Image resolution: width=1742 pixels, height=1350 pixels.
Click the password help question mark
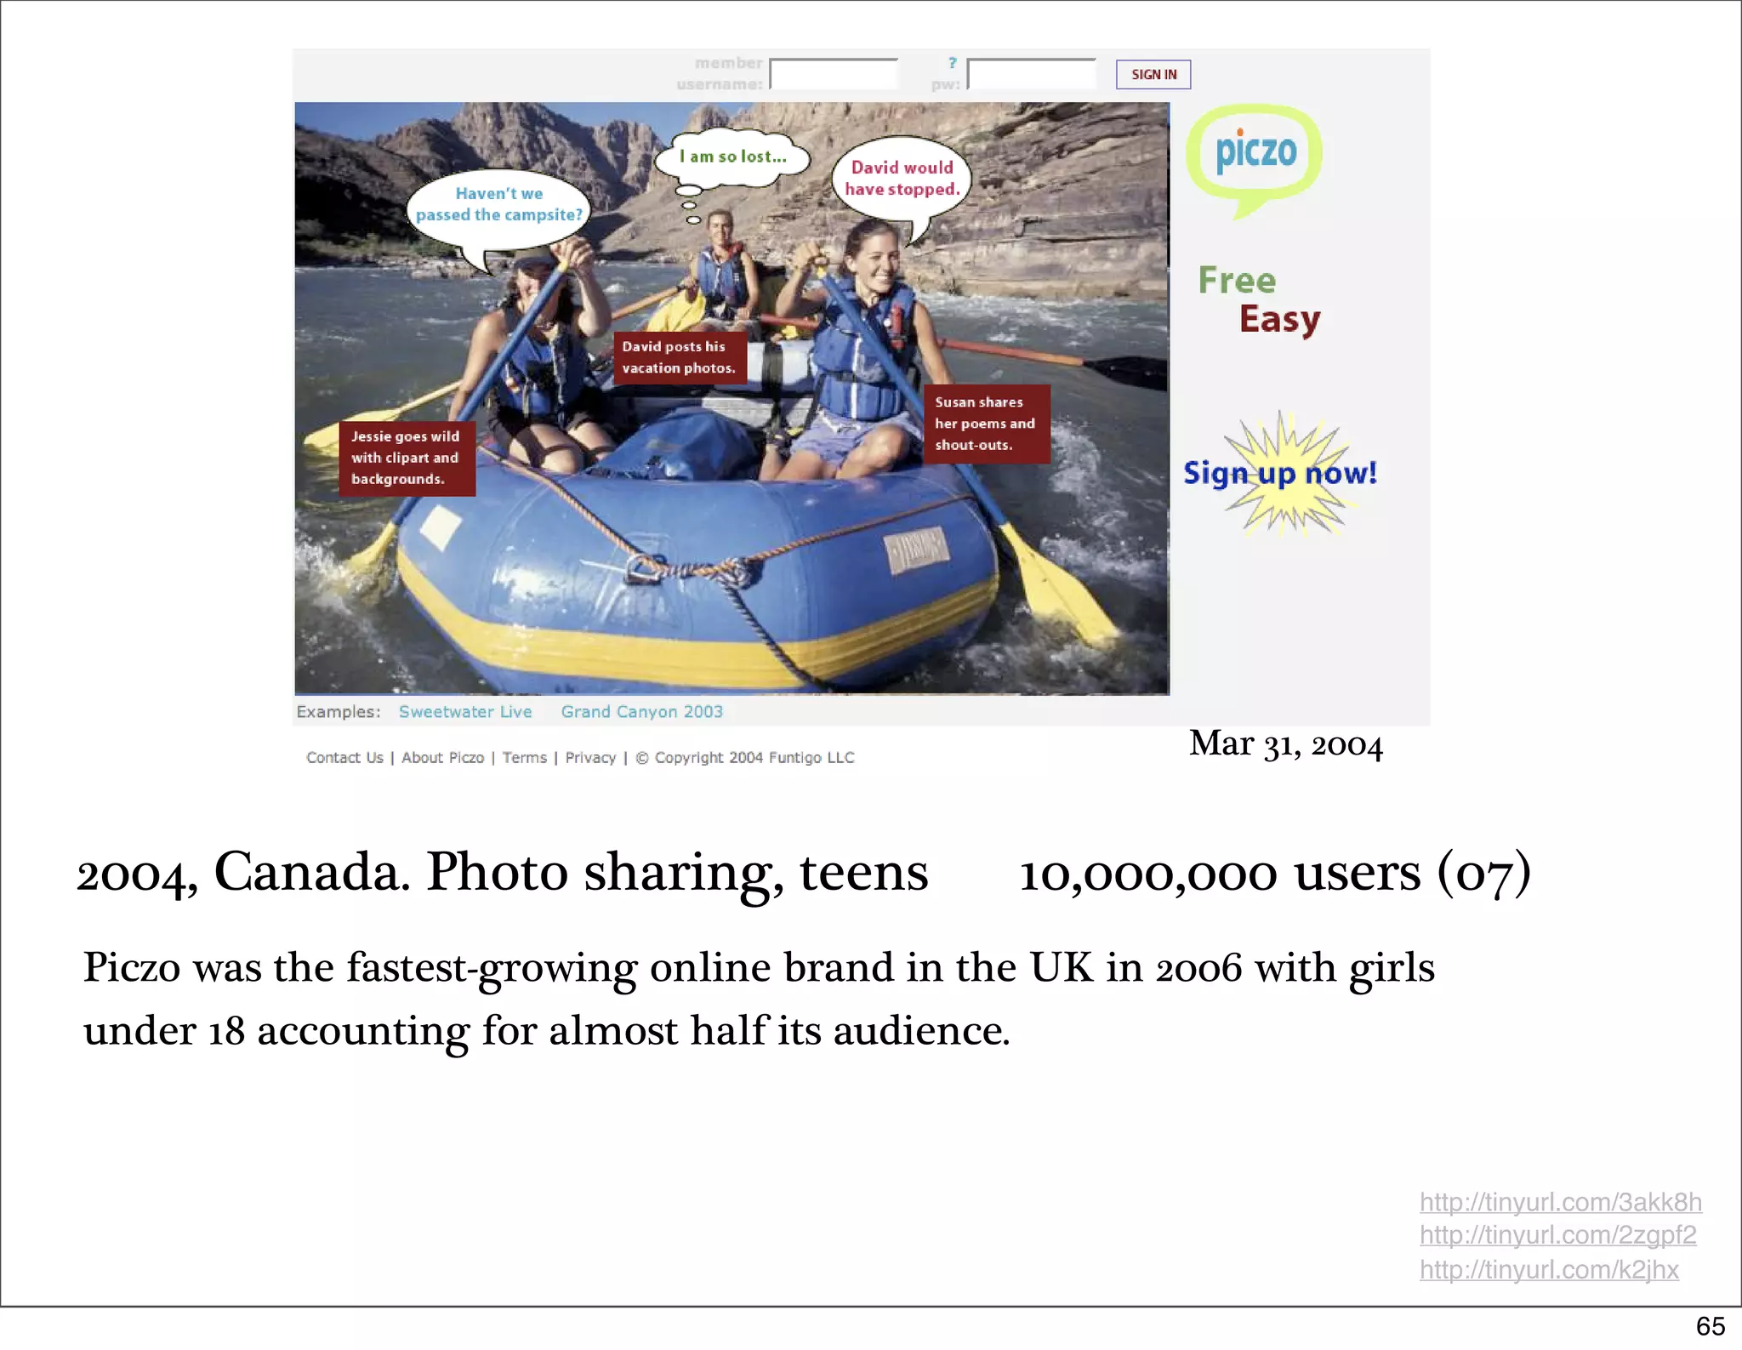coord(953,62)
